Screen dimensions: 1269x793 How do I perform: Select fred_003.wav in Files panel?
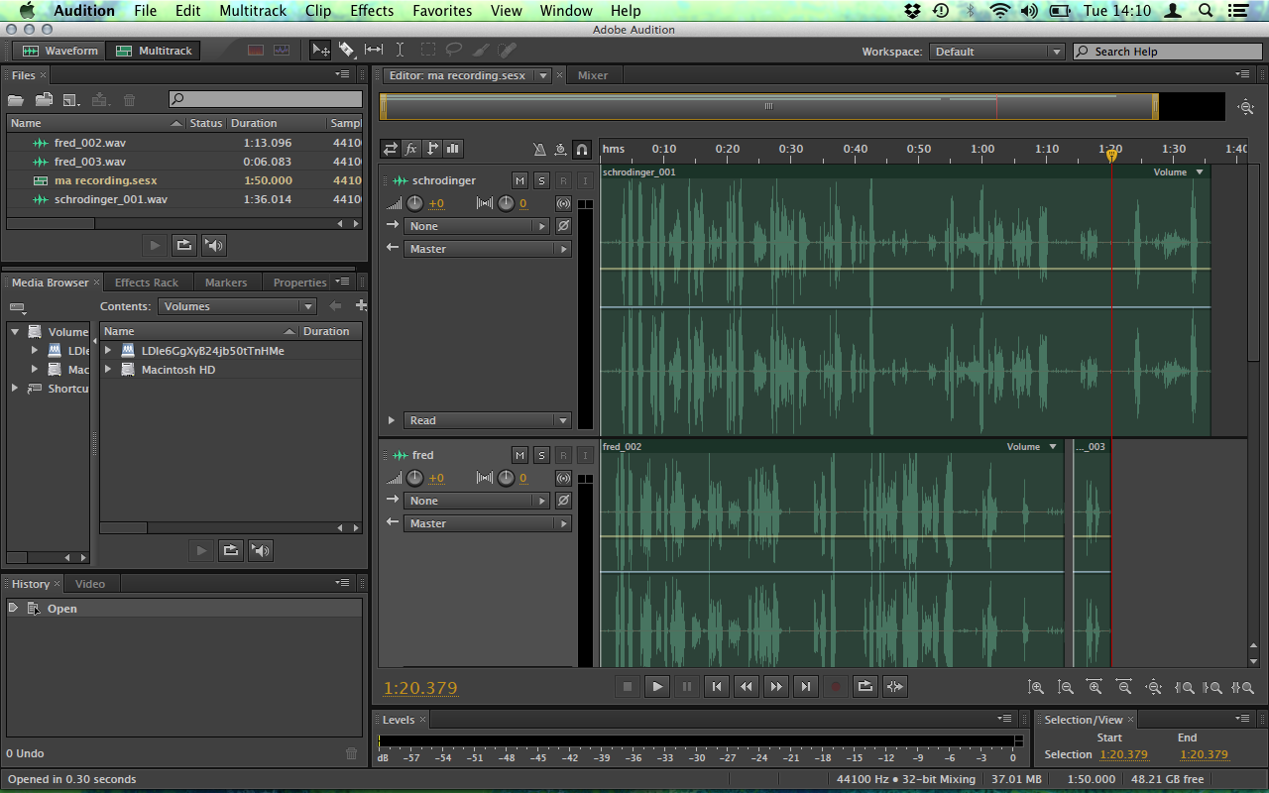pyautogui.click(x=89, y=162)
